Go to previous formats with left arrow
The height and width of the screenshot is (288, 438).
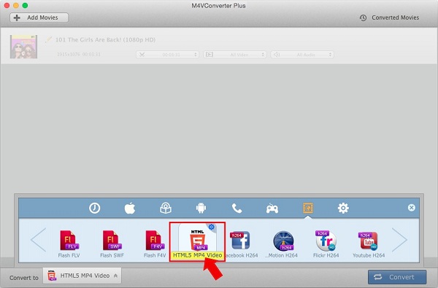(39, 240)
